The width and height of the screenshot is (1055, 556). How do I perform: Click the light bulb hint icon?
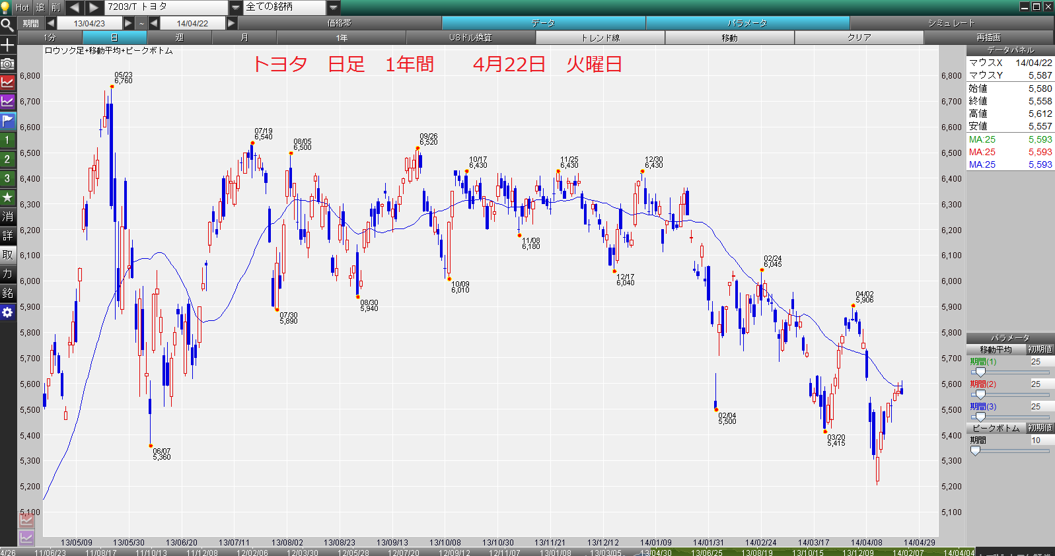click(x=6, y=7)
